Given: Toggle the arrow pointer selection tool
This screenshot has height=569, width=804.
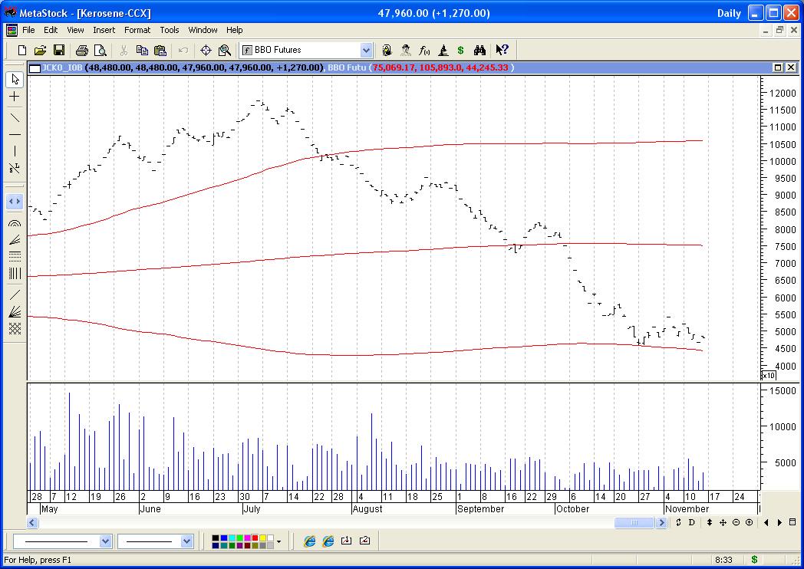Looking at the screenshot, I should pyautogui.click(x=14, y=80).
